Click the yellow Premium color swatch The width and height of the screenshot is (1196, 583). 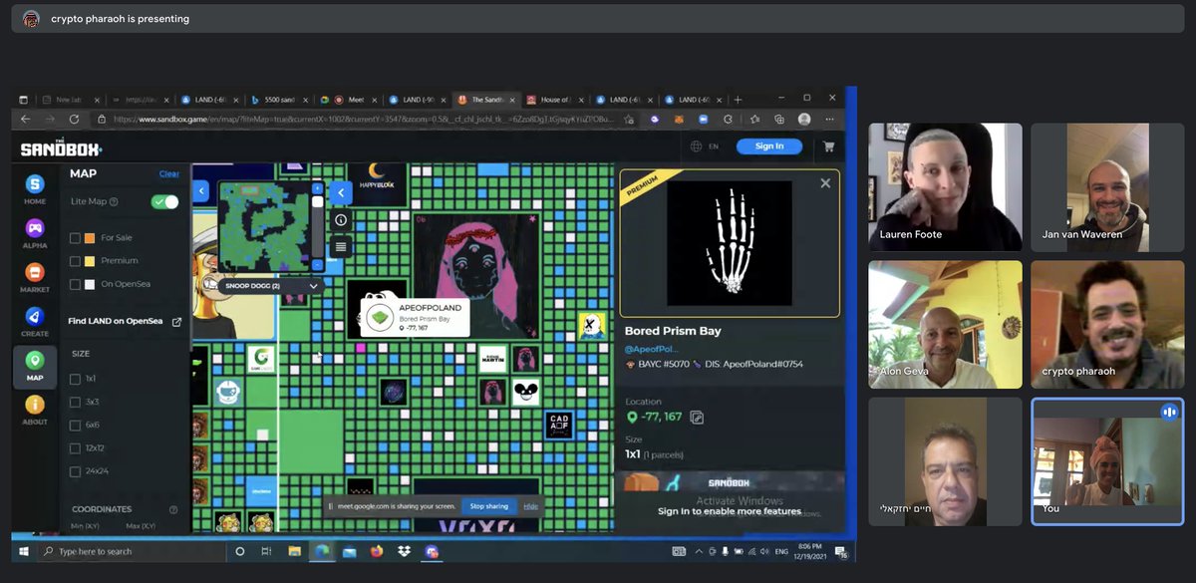point(90,261)
